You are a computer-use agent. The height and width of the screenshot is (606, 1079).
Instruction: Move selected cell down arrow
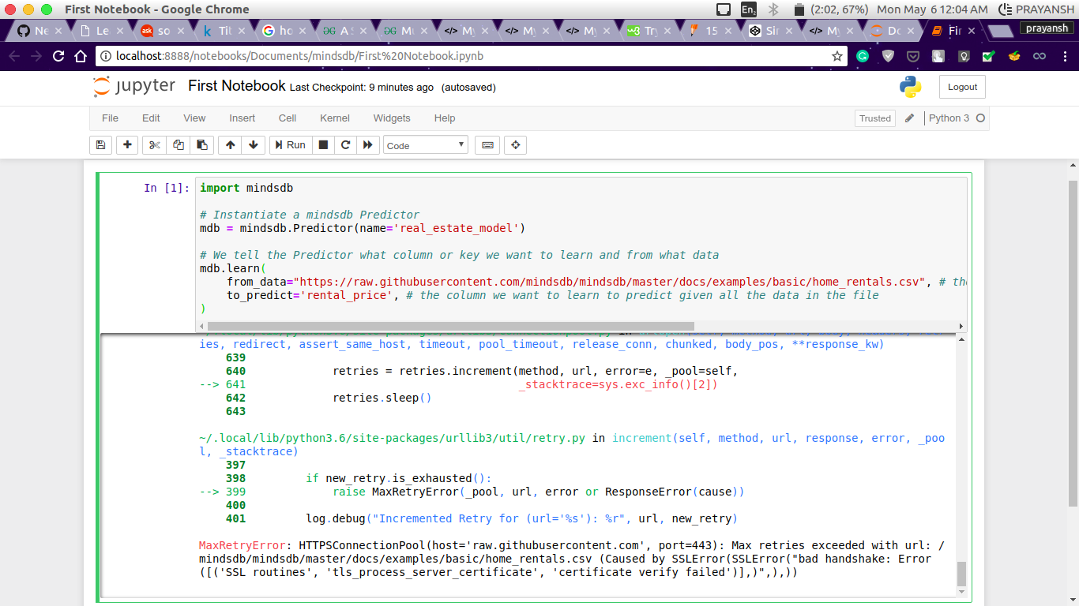click(x=253, y=145)
